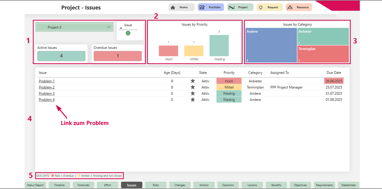
Task: Click the Request lightbulb icon
Action: pos(261,7)
